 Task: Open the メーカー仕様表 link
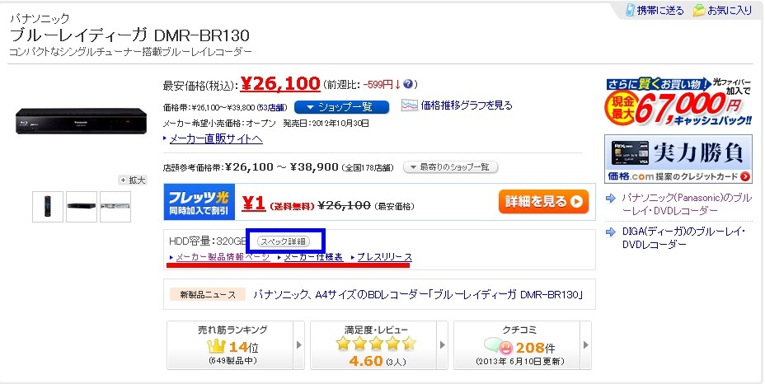click(x=312, y=258)
